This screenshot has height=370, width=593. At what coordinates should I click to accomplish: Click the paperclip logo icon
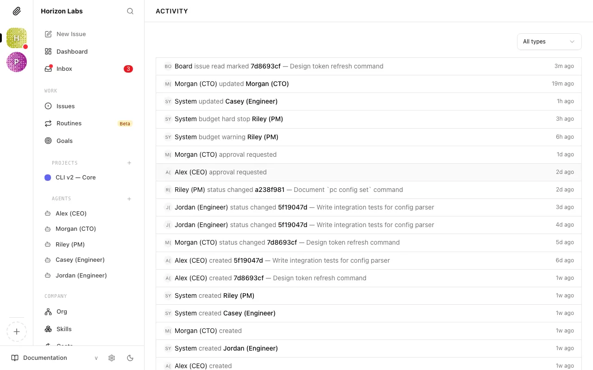coord(17,11)
